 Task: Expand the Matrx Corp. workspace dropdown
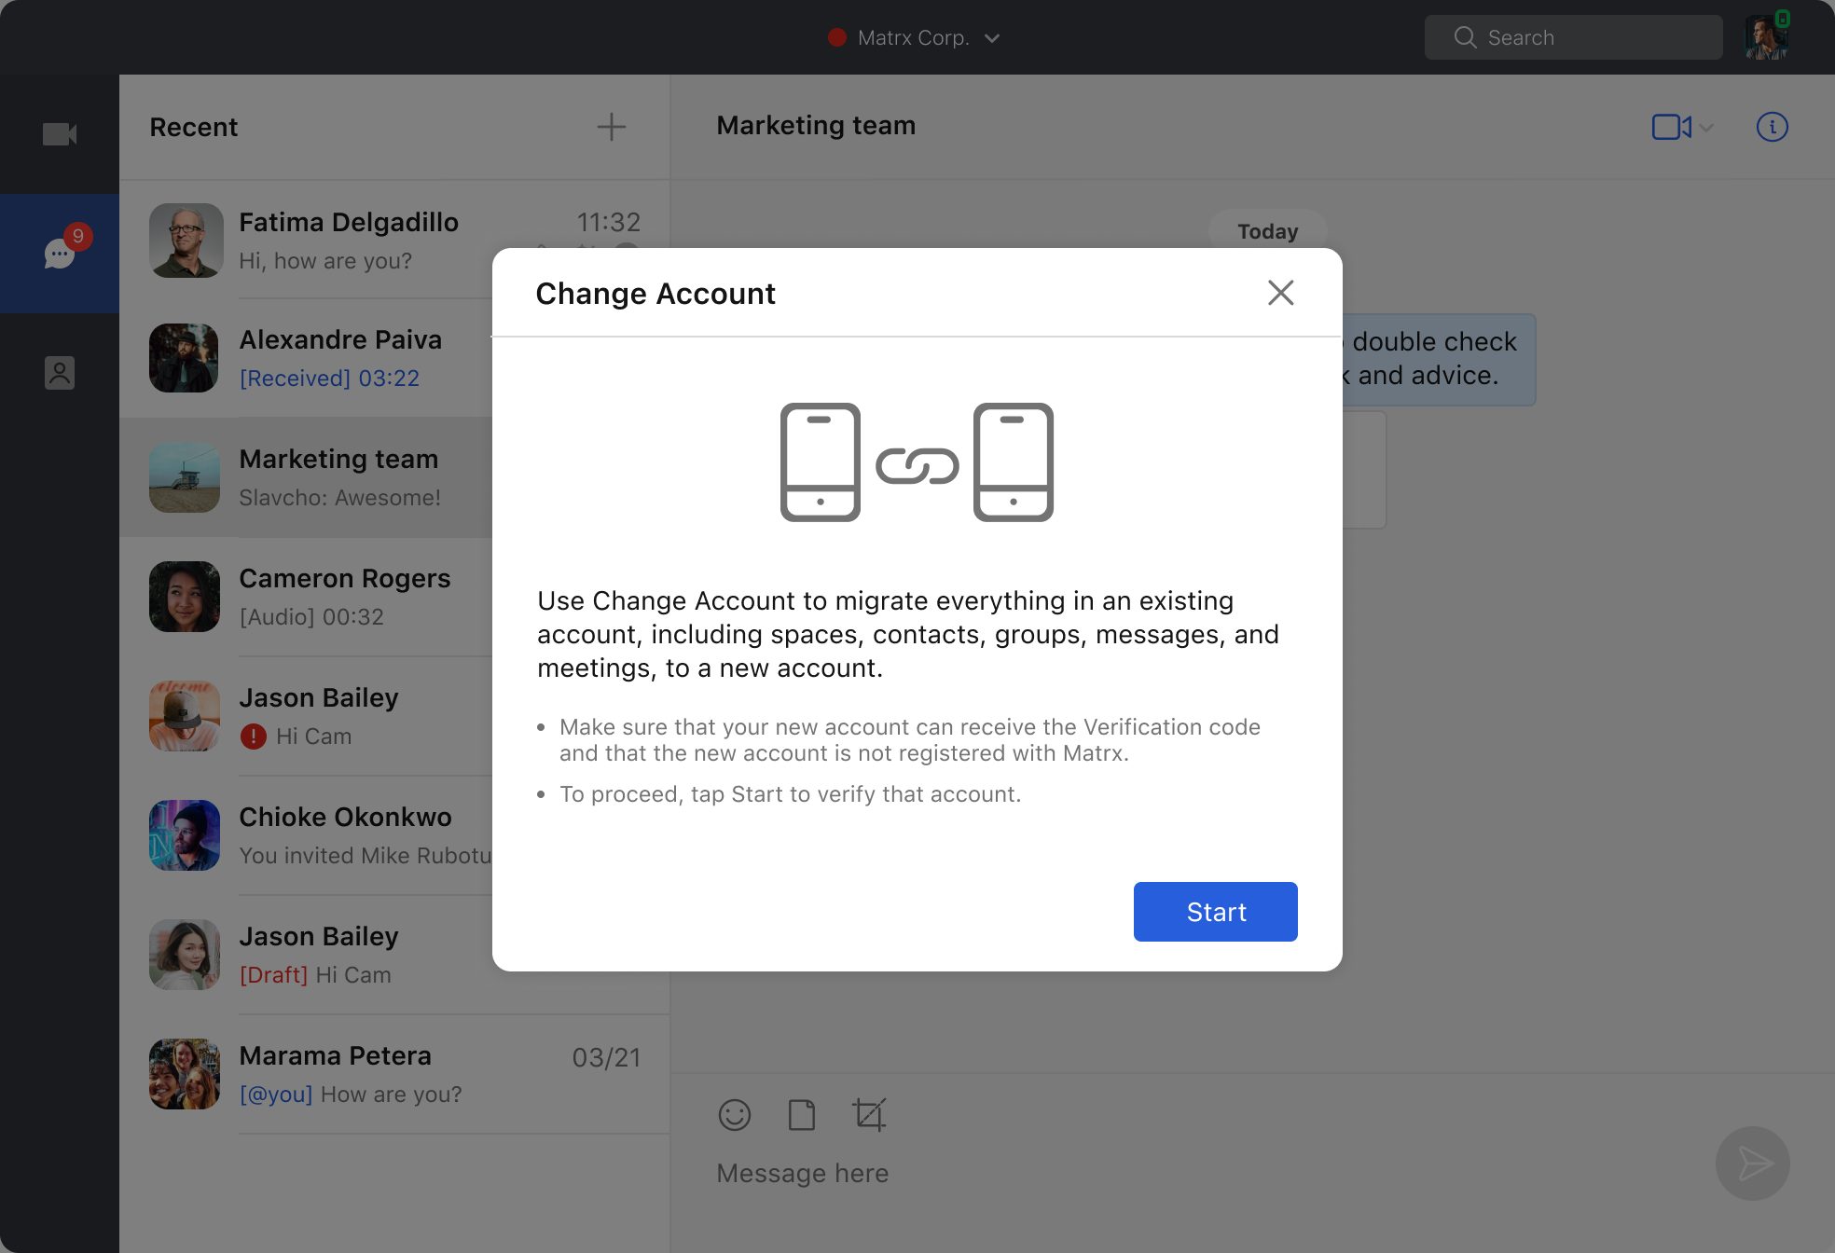pos(992,38)
